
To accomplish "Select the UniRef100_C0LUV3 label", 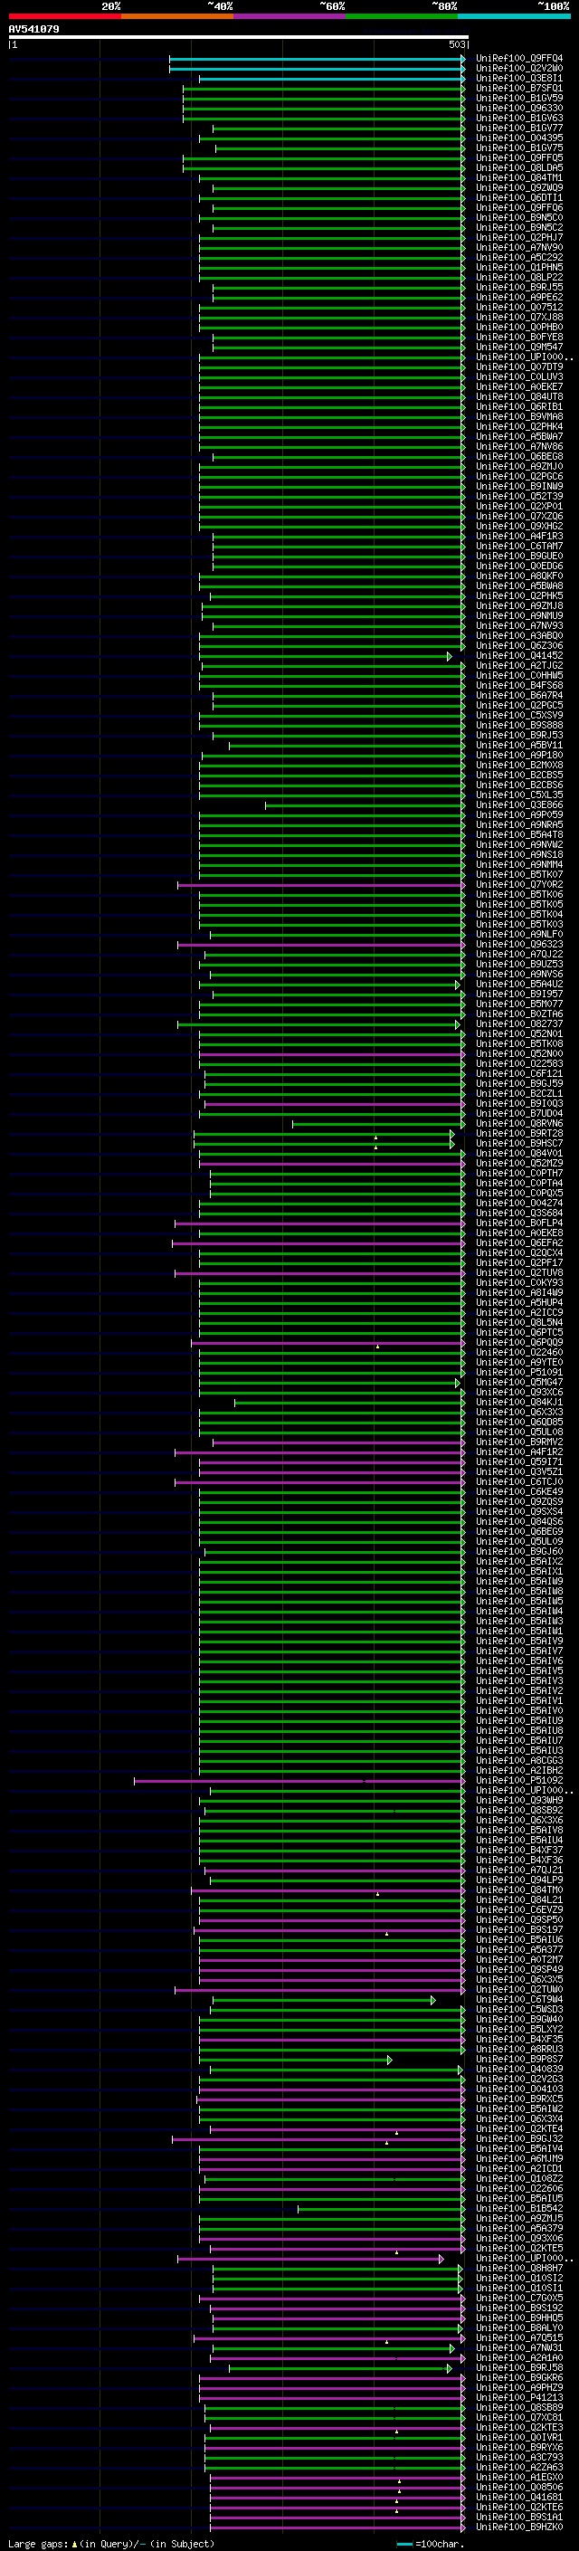I will 518,376.
